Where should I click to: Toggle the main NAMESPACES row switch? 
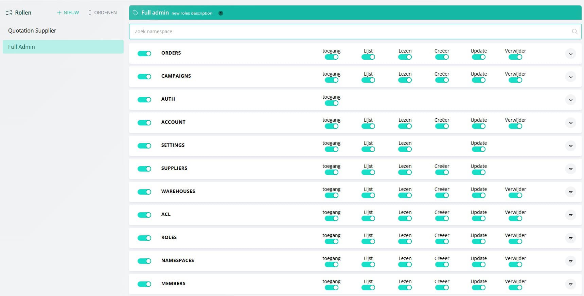[144, 261]
